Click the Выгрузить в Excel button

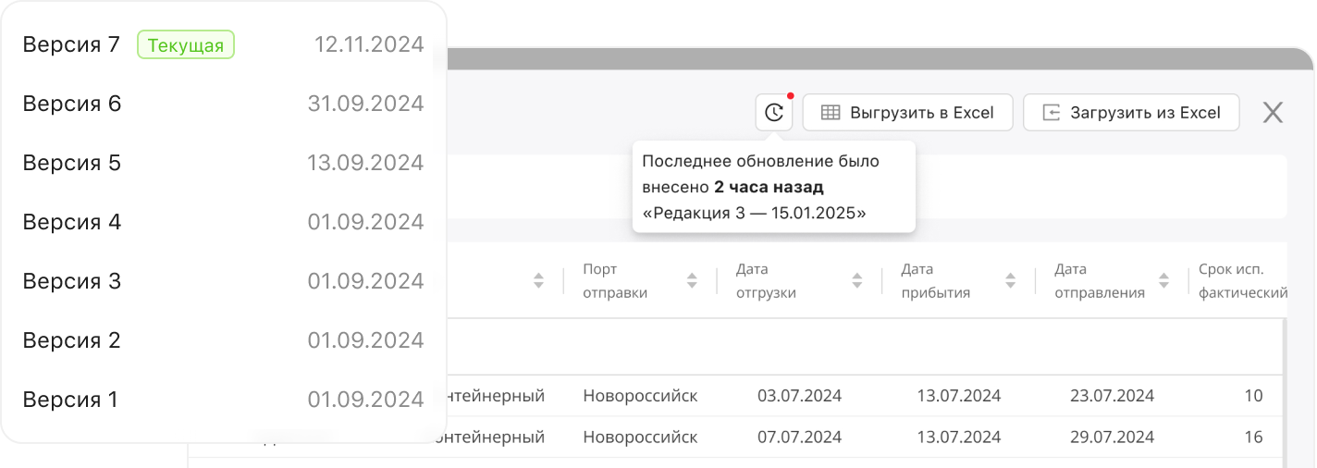pos(907,113)
